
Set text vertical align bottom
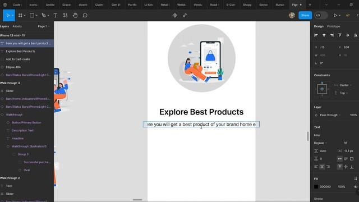[x=352, y=167]
